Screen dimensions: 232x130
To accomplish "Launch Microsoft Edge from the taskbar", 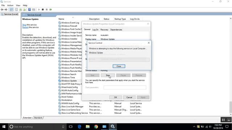I will pyautogui.click(x=79, y=127).
